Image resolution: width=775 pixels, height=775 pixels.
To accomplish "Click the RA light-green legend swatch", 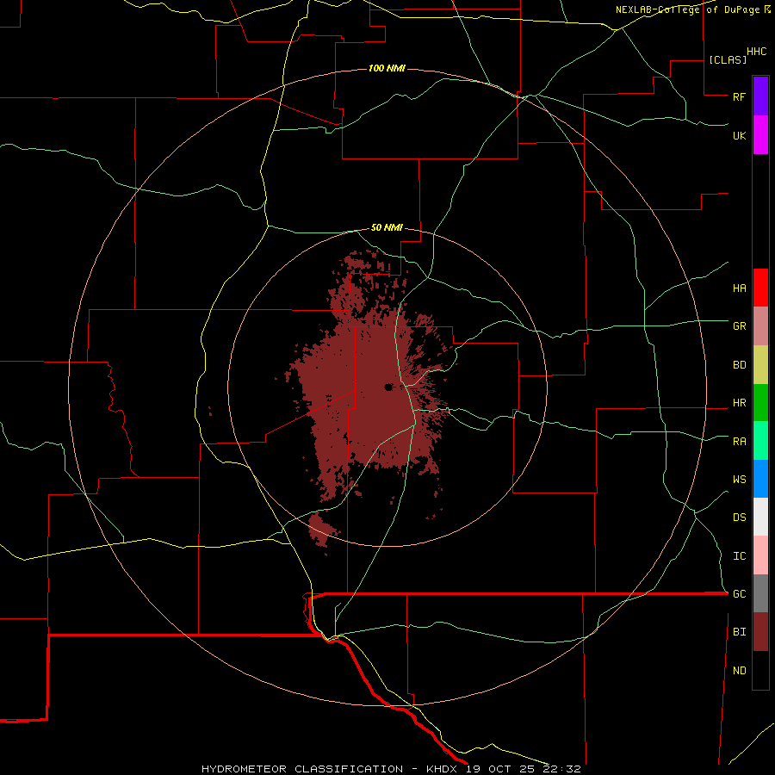I will pos(760,441).
